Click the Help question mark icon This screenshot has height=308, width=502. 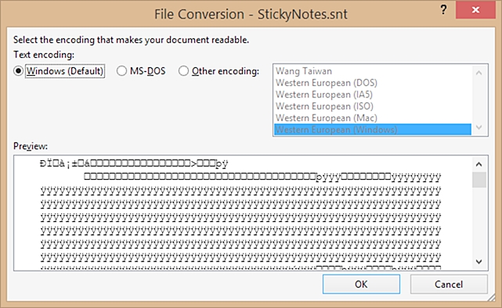(x=443, y=10)
